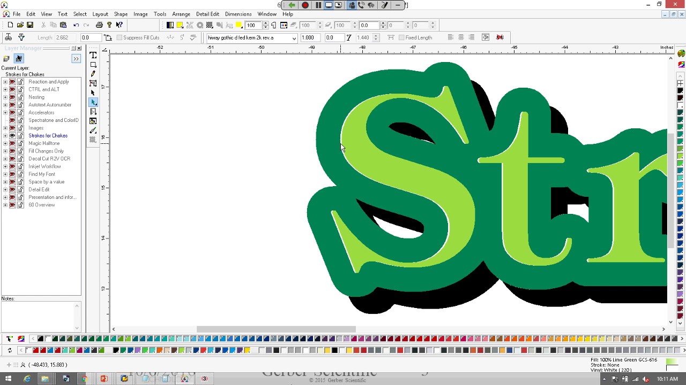Select the Space by a value layer
This screenshot has height=385, width=686.
pyautogui.click(x=47, y=182)
